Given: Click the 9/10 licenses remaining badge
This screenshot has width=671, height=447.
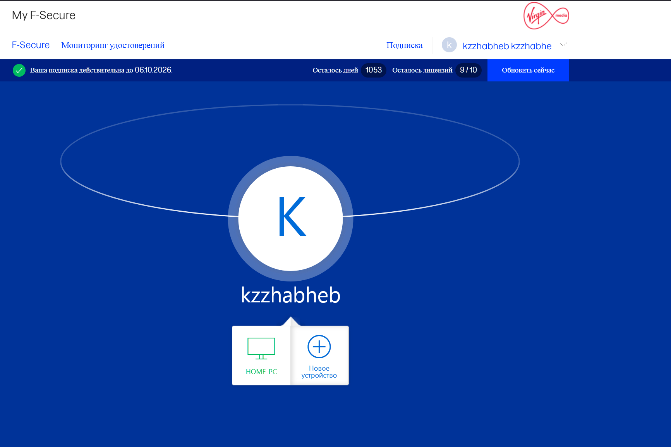Looking at the screenshot, I should [468, 70].
